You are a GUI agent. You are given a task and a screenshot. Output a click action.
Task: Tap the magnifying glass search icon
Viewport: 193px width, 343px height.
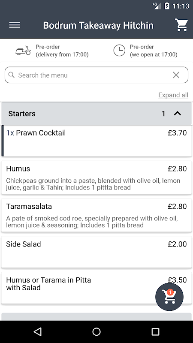12,75
